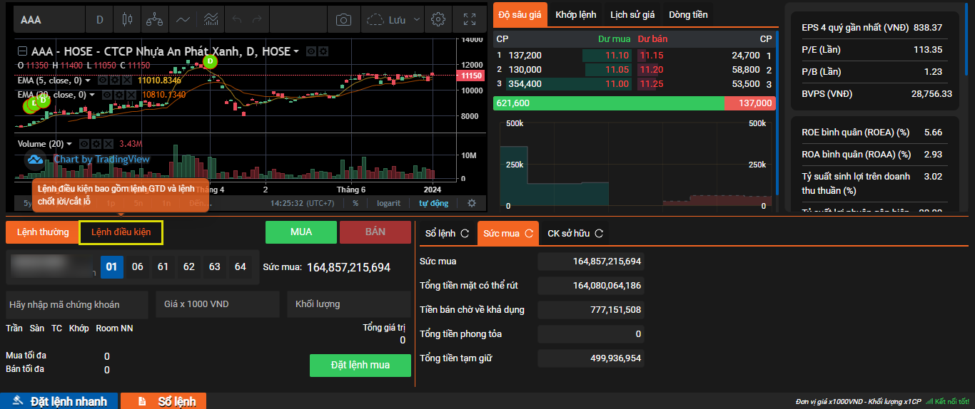Switch to the Khớp lệnh tab
Viewport: 975px width, 409px height.
click(575, 14)
